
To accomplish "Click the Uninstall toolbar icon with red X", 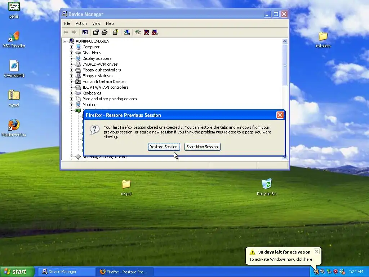I will tap(146, 32).
